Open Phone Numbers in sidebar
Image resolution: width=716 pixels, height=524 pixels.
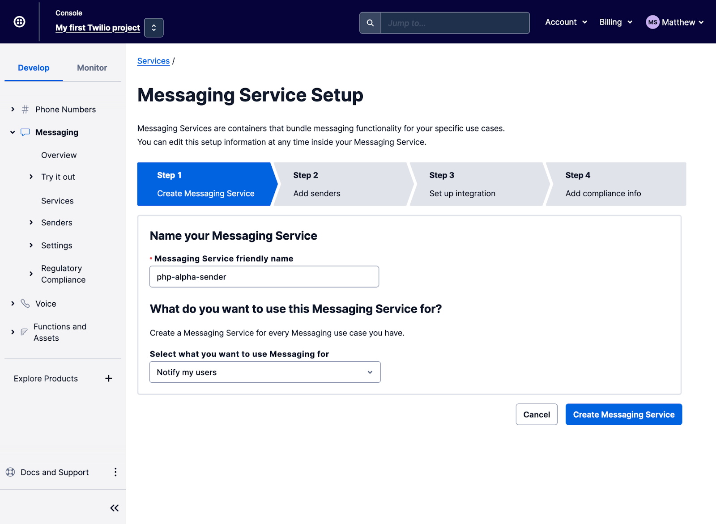point(66,110)
